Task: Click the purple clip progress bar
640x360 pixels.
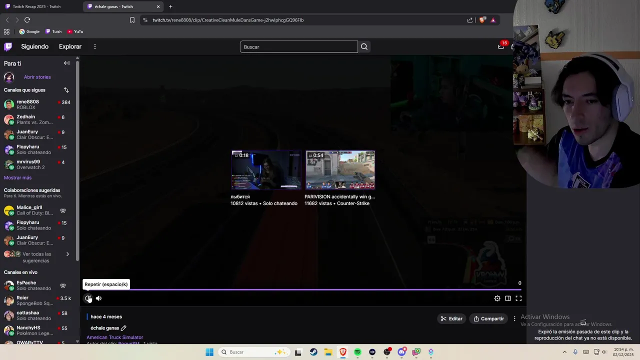Action: pos(302,289)
